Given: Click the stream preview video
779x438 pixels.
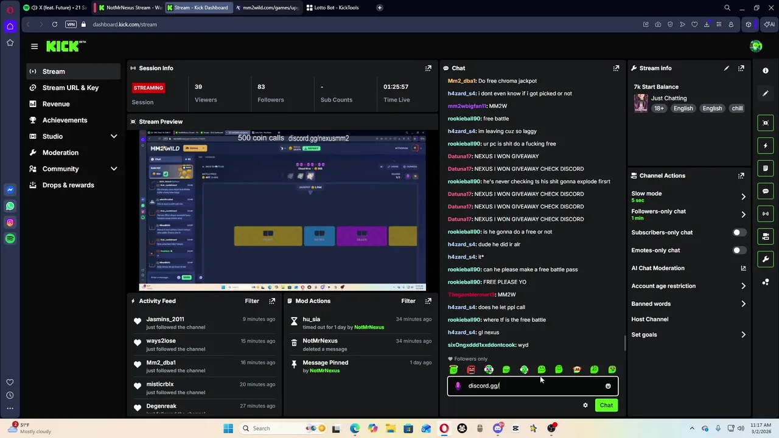Looking at the screenshot, I should pos(282,210).
